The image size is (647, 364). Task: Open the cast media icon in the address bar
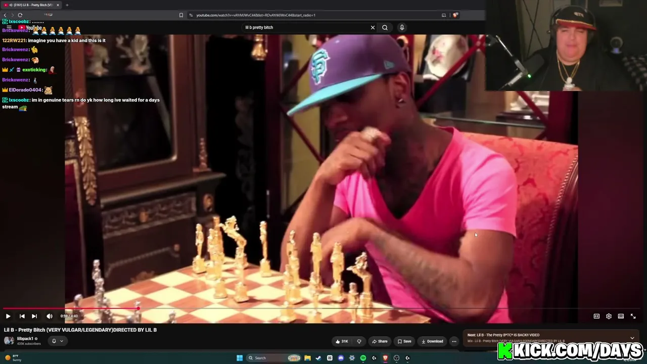[x=444, y=15]
